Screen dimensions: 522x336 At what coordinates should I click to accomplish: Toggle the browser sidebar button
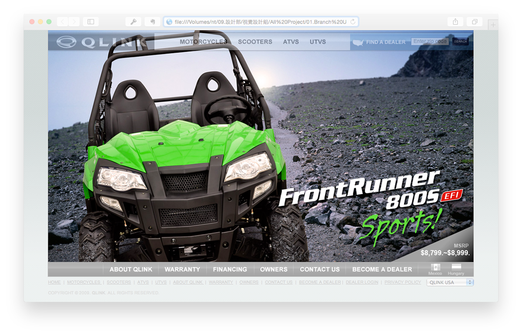click(x=91, y=22)
